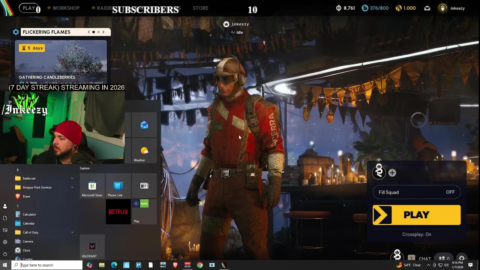Viewport: 480px width, 270px height.
Task: Open the mail inbox envelope icon
Action: (427, 8)
